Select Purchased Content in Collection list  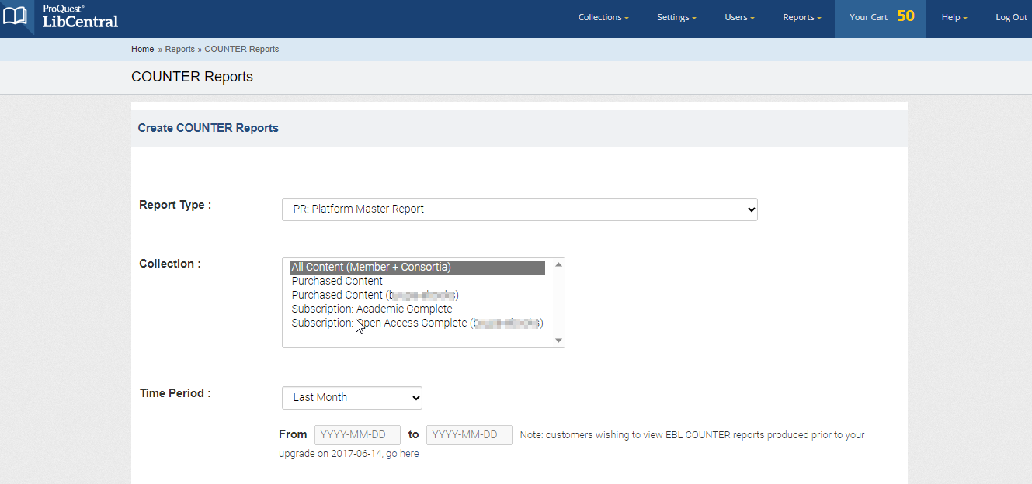coord(337,280)
